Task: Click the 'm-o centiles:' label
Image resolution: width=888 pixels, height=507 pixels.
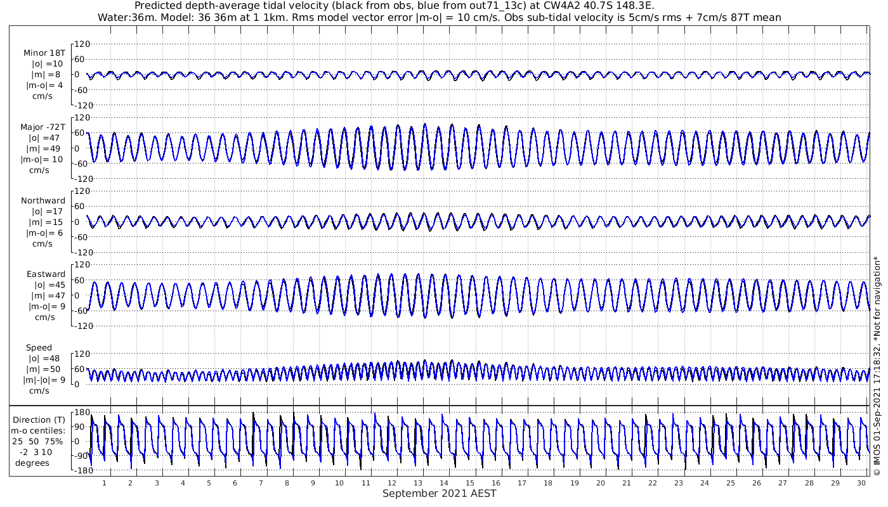Action: [x=39, y=431]
